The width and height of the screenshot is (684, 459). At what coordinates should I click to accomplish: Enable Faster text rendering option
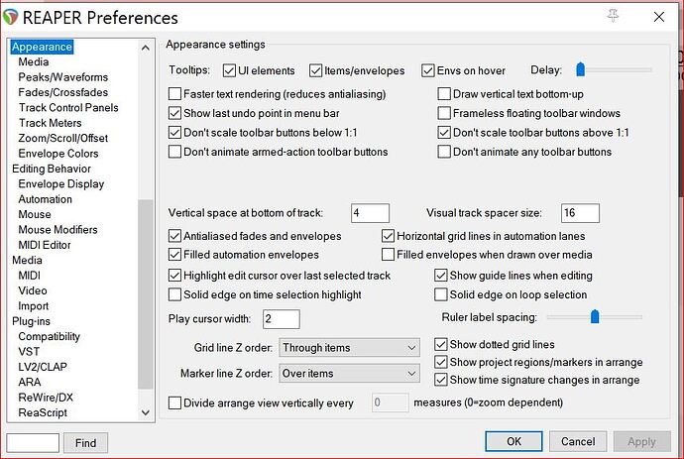click(x=175, y=94)
